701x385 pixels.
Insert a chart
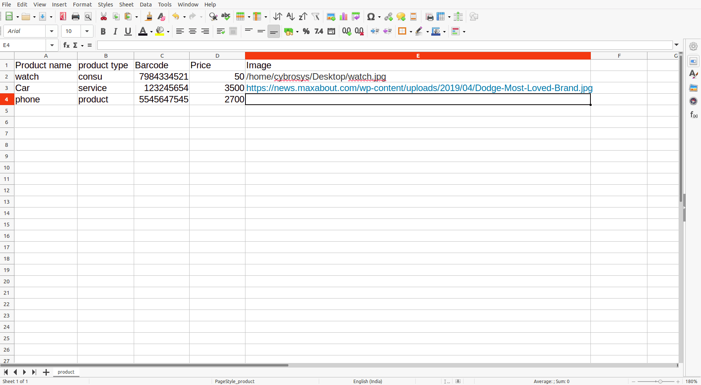[x=343, y=16]
